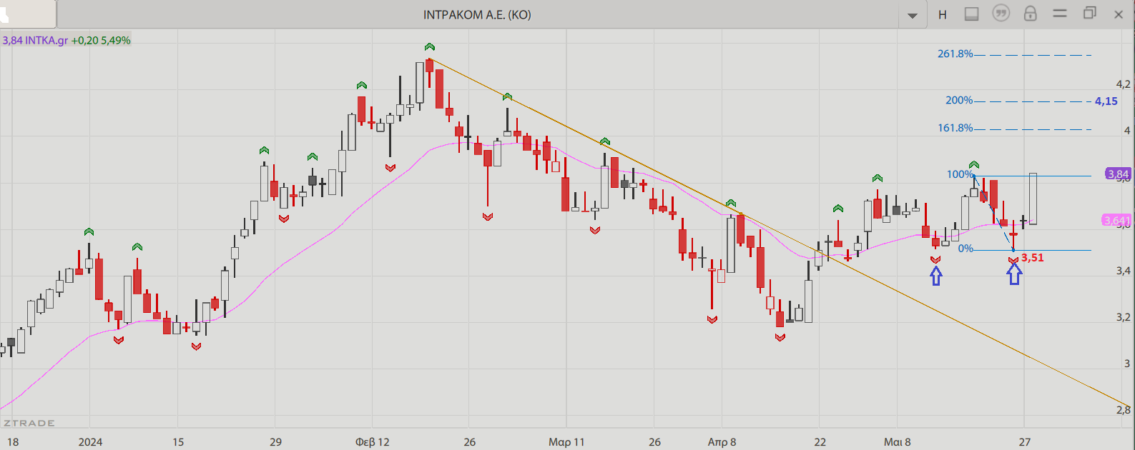Viewport: 1135px width, 450px height.
Task: Click the 2,8 price axis value
Action: [1124, 410]
